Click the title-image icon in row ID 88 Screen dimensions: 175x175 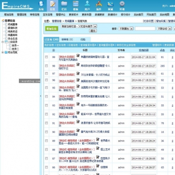(x=98, y=148)
